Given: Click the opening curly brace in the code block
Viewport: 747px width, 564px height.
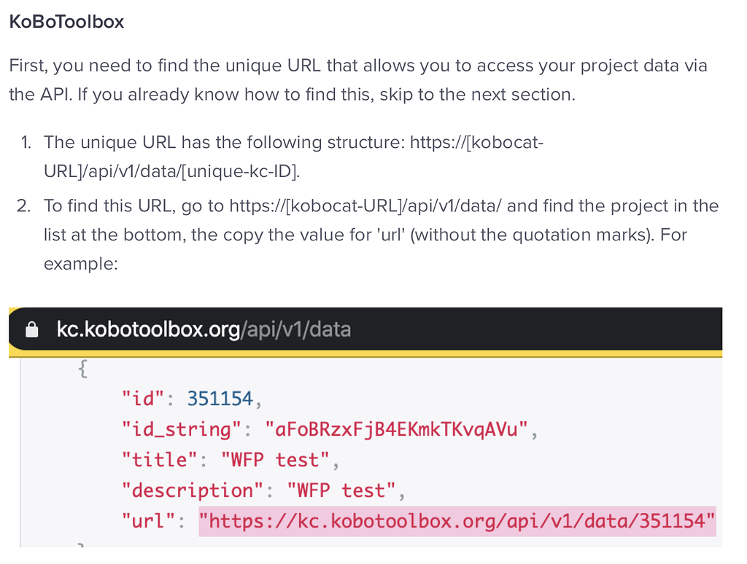Looking at the screenshot, I should (x=83, y=369).
